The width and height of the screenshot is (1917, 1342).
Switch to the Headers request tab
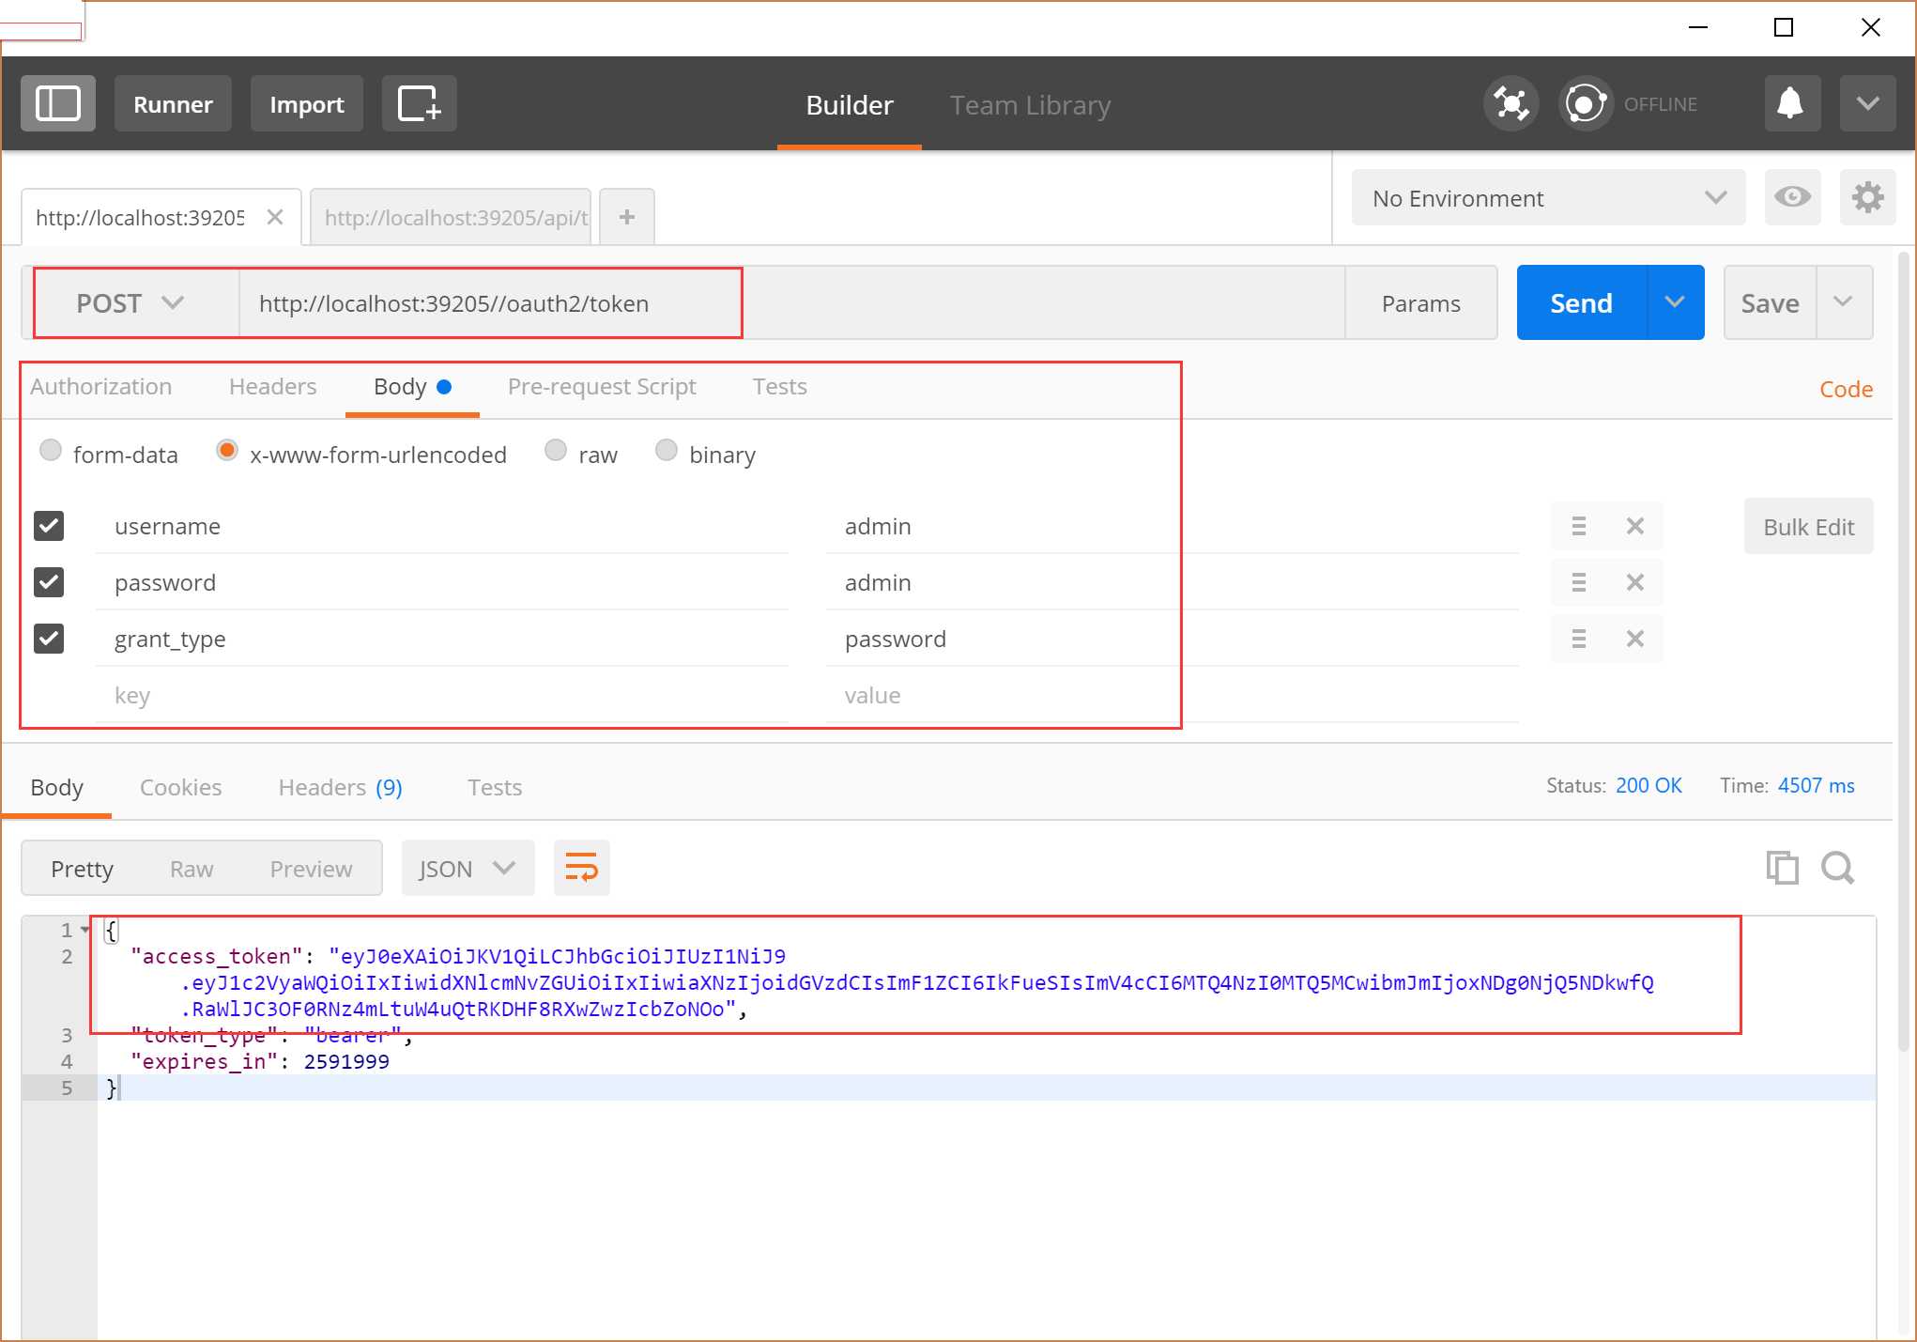(272, 387)
